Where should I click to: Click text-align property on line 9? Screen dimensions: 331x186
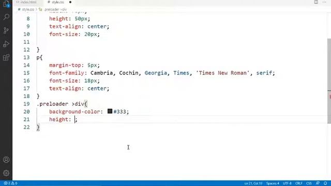(x=65, y=26)
